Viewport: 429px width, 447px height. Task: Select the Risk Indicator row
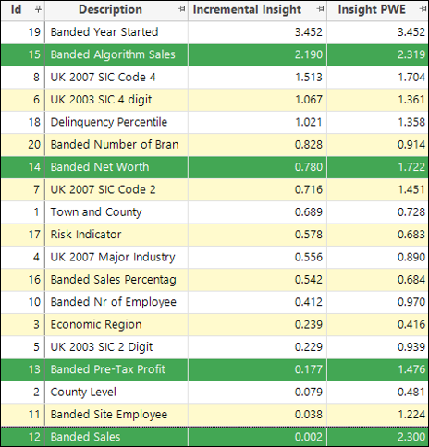pyautogui.click(x=214, y=235)
